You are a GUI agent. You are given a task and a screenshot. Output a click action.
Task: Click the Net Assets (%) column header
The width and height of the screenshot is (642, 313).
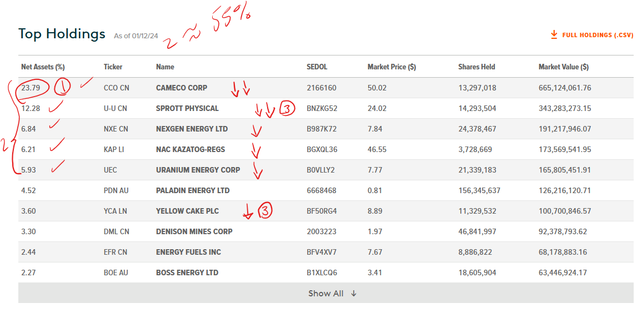pyautogui.click(x=43, y=67)
